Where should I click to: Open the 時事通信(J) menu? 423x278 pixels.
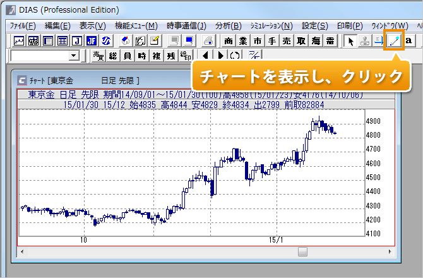[x=186, y=25]
